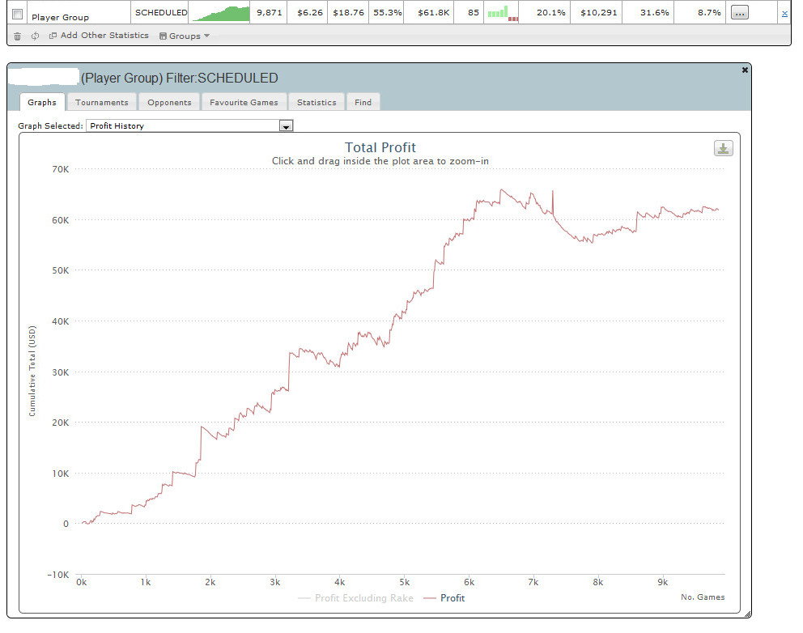Go to the Statistics tab
The width and height of the screenshot is (803, 633).
click(316, 102)
